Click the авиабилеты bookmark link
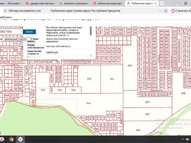The width and height of the screenshot is (191, 143). 6,17
